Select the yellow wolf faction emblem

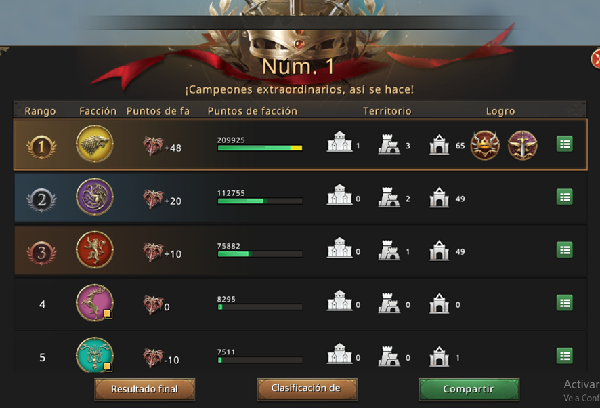pos(95,144)
